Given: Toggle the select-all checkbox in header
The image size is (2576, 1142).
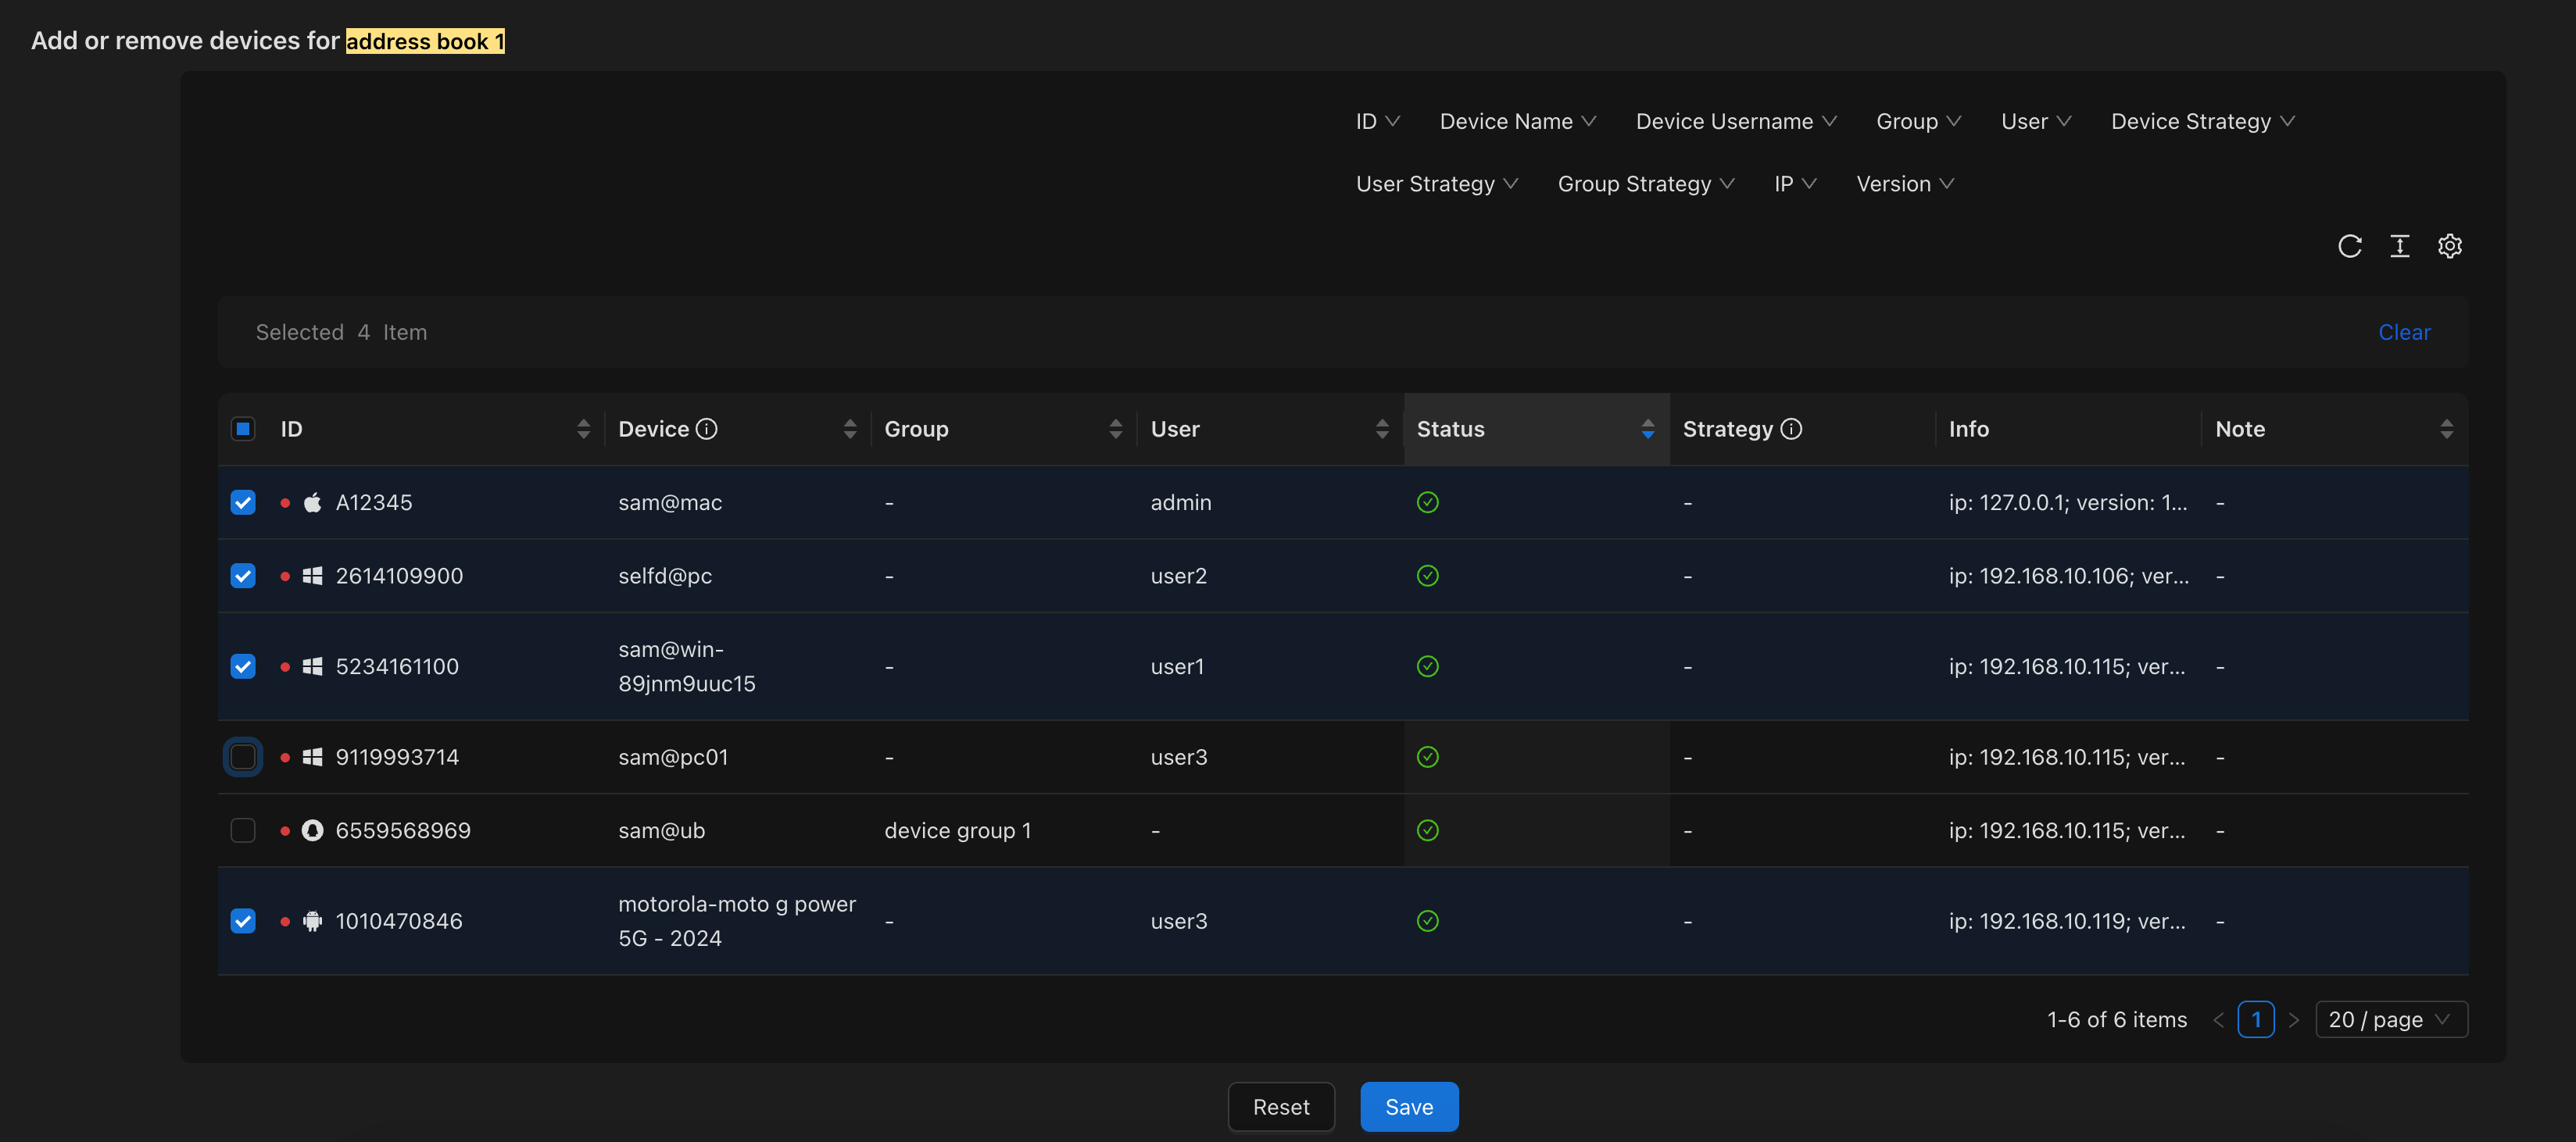Looking at the screenshot, I should pos(243,429).
